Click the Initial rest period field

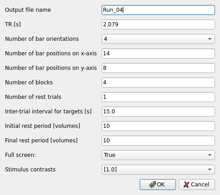(x=158, y=126)
